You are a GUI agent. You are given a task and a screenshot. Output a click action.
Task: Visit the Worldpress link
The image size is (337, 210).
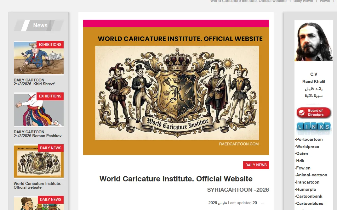click(307, 147)
